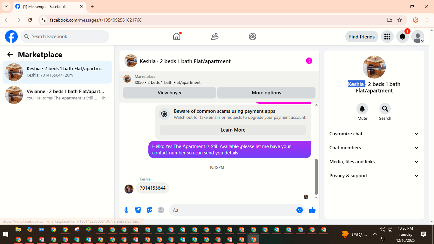Open the Friends icon in top navigation
Image resolution: width=434 pixels, height=244 pixels.
pos(215,37)
